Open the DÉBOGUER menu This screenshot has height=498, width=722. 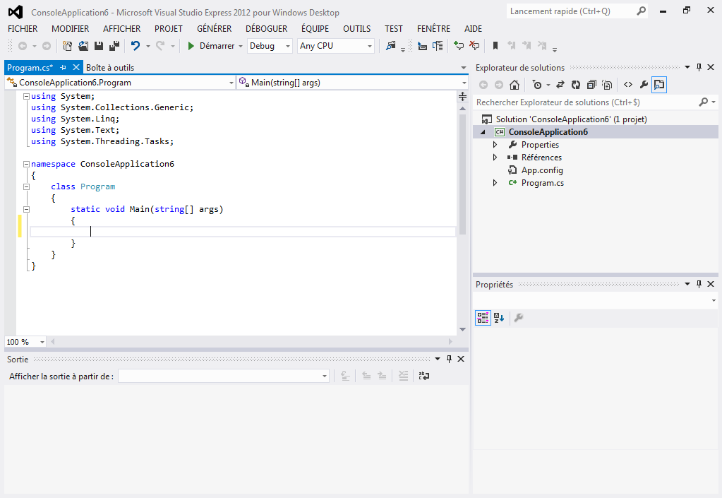pos(267,28)
